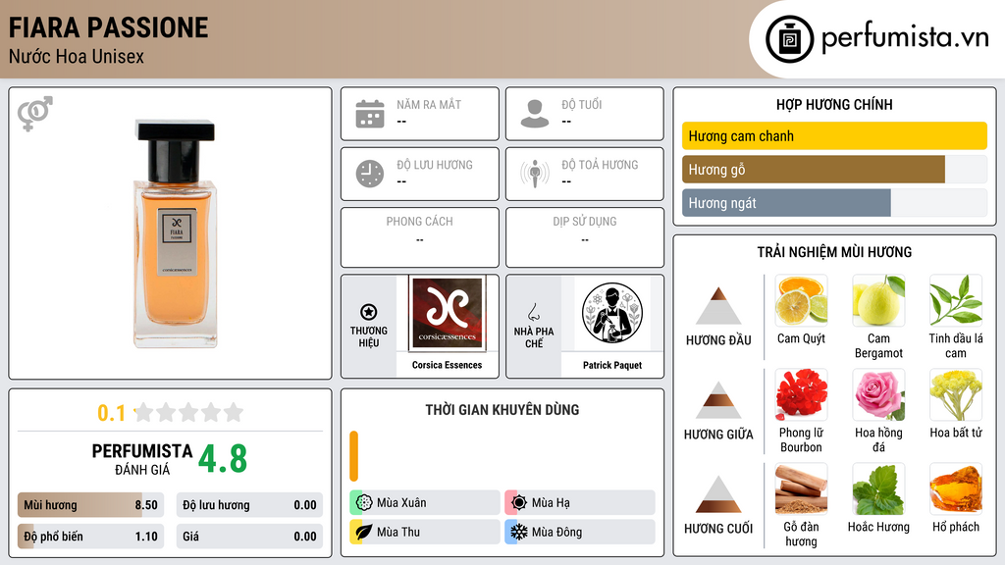Select the Mùa Xuân season pill
Viewport: 1005px width, 565px height.
(424, 503)
